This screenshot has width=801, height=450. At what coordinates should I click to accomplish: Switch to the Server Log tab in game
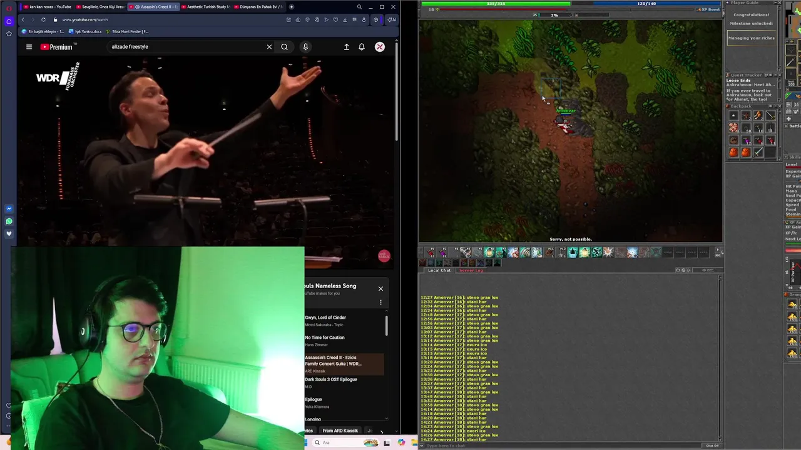click(471, 270)
